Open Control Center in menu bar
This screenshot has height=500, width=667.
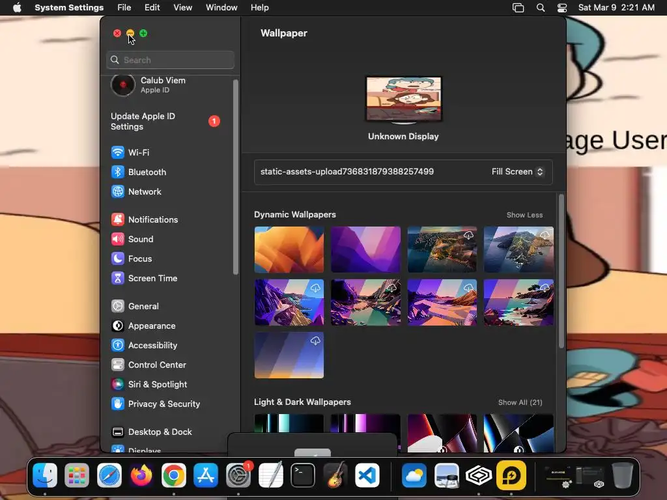(x=562, y=8)
